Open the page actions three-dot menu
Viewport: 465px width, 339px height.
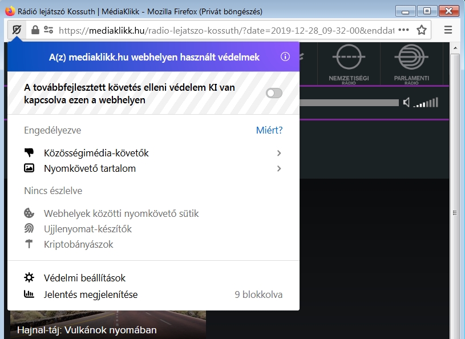click(x=403, y=30)
